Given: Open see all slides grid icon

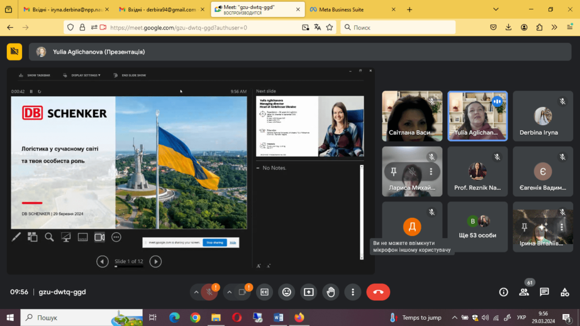Looking at the screenshot, I should 32,237.
